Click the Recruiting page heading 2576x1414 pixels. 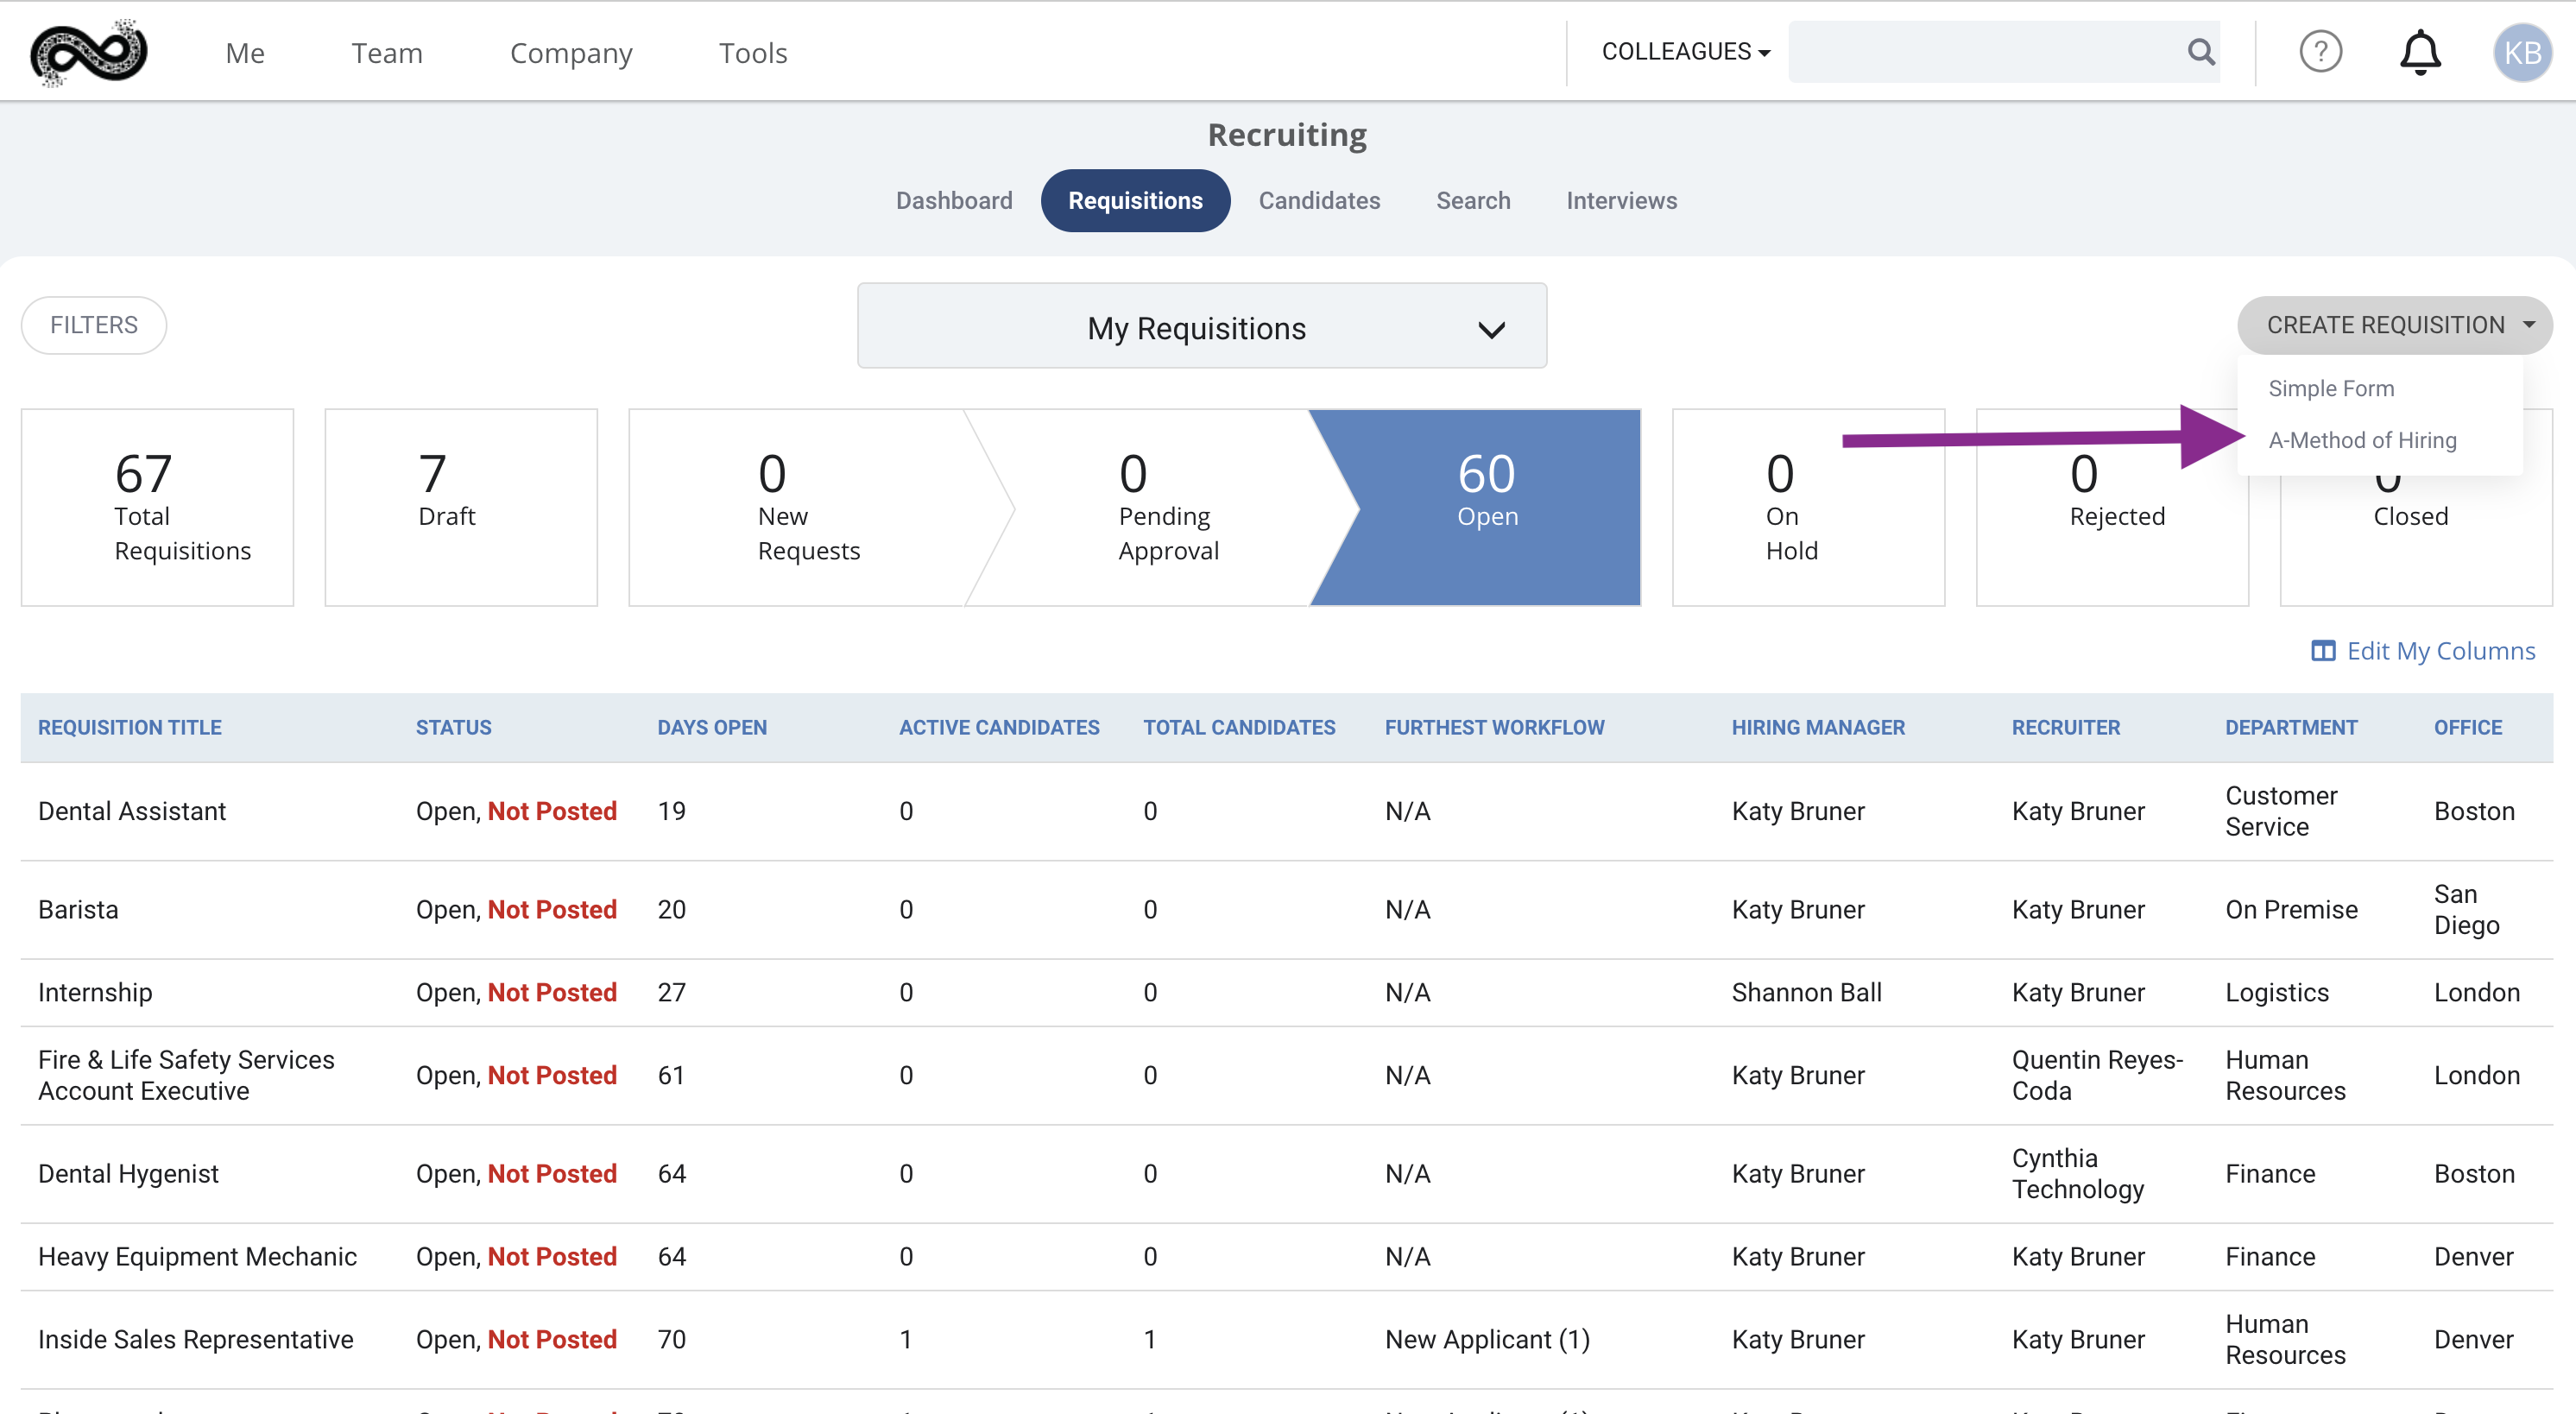pyautogui.click(x=1287, y=135)
